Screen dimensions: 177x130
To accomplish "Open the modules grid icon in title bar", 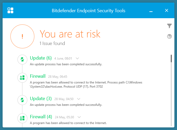I will [x=11, y=11].
